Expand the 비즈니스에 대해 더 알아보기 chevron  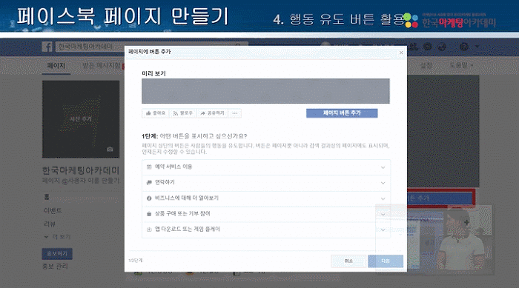(383, 198)
